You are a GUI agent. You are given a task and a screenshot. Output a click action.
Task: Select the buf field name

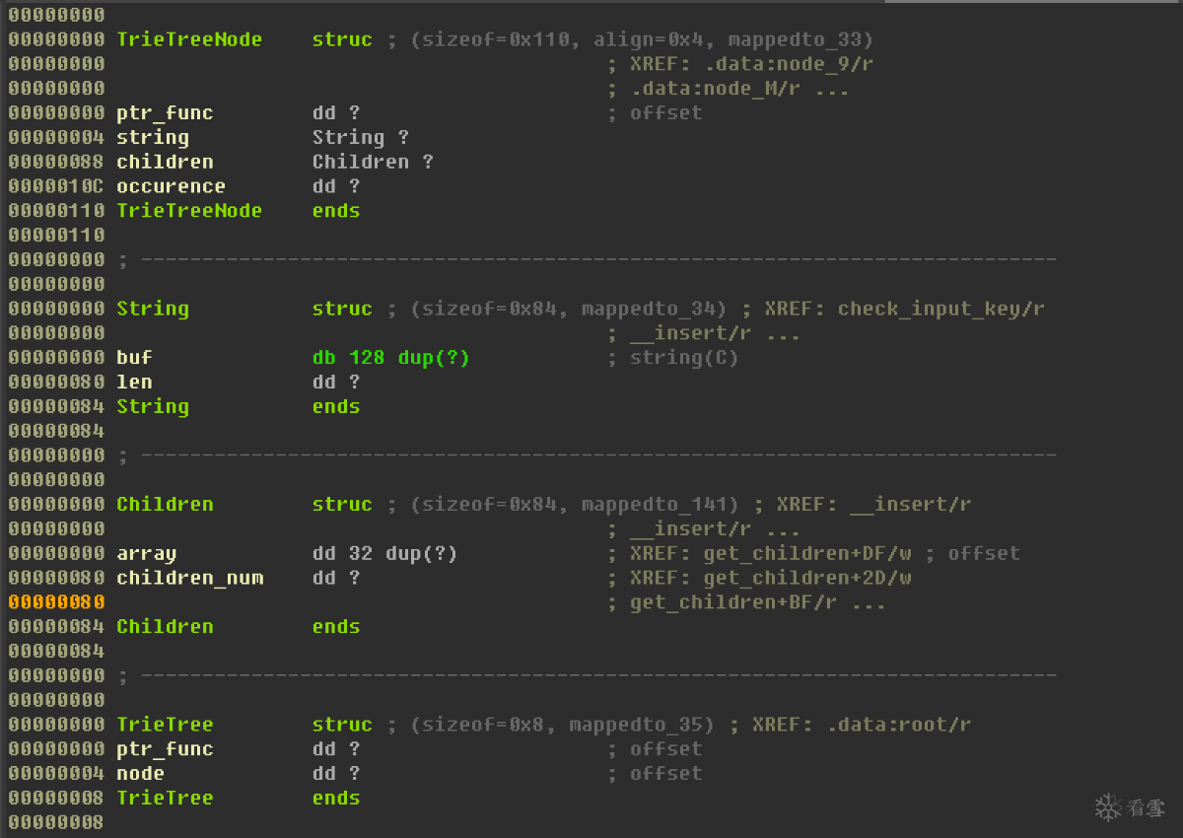pyautogui.click(x=134, y=357)
